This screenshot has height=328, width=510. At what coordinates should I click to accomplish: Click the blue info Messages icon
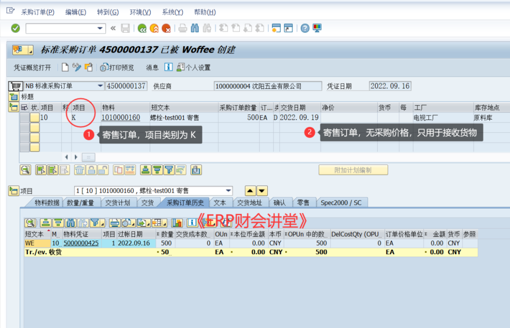[168, 68]
